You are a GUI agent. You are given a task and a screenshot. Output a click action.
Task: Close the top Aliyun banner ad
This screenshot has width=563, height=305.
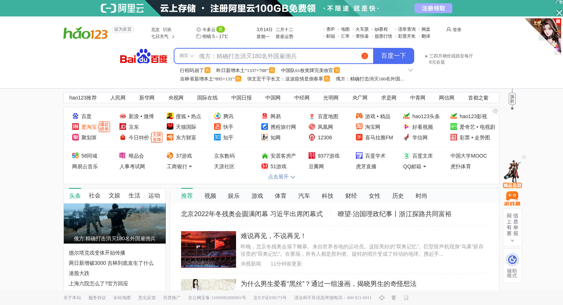pos(559,13)
